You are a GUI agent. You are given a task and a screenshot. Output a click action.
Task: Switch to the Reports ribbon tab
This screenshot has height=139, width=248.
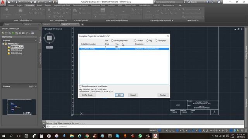48,5
